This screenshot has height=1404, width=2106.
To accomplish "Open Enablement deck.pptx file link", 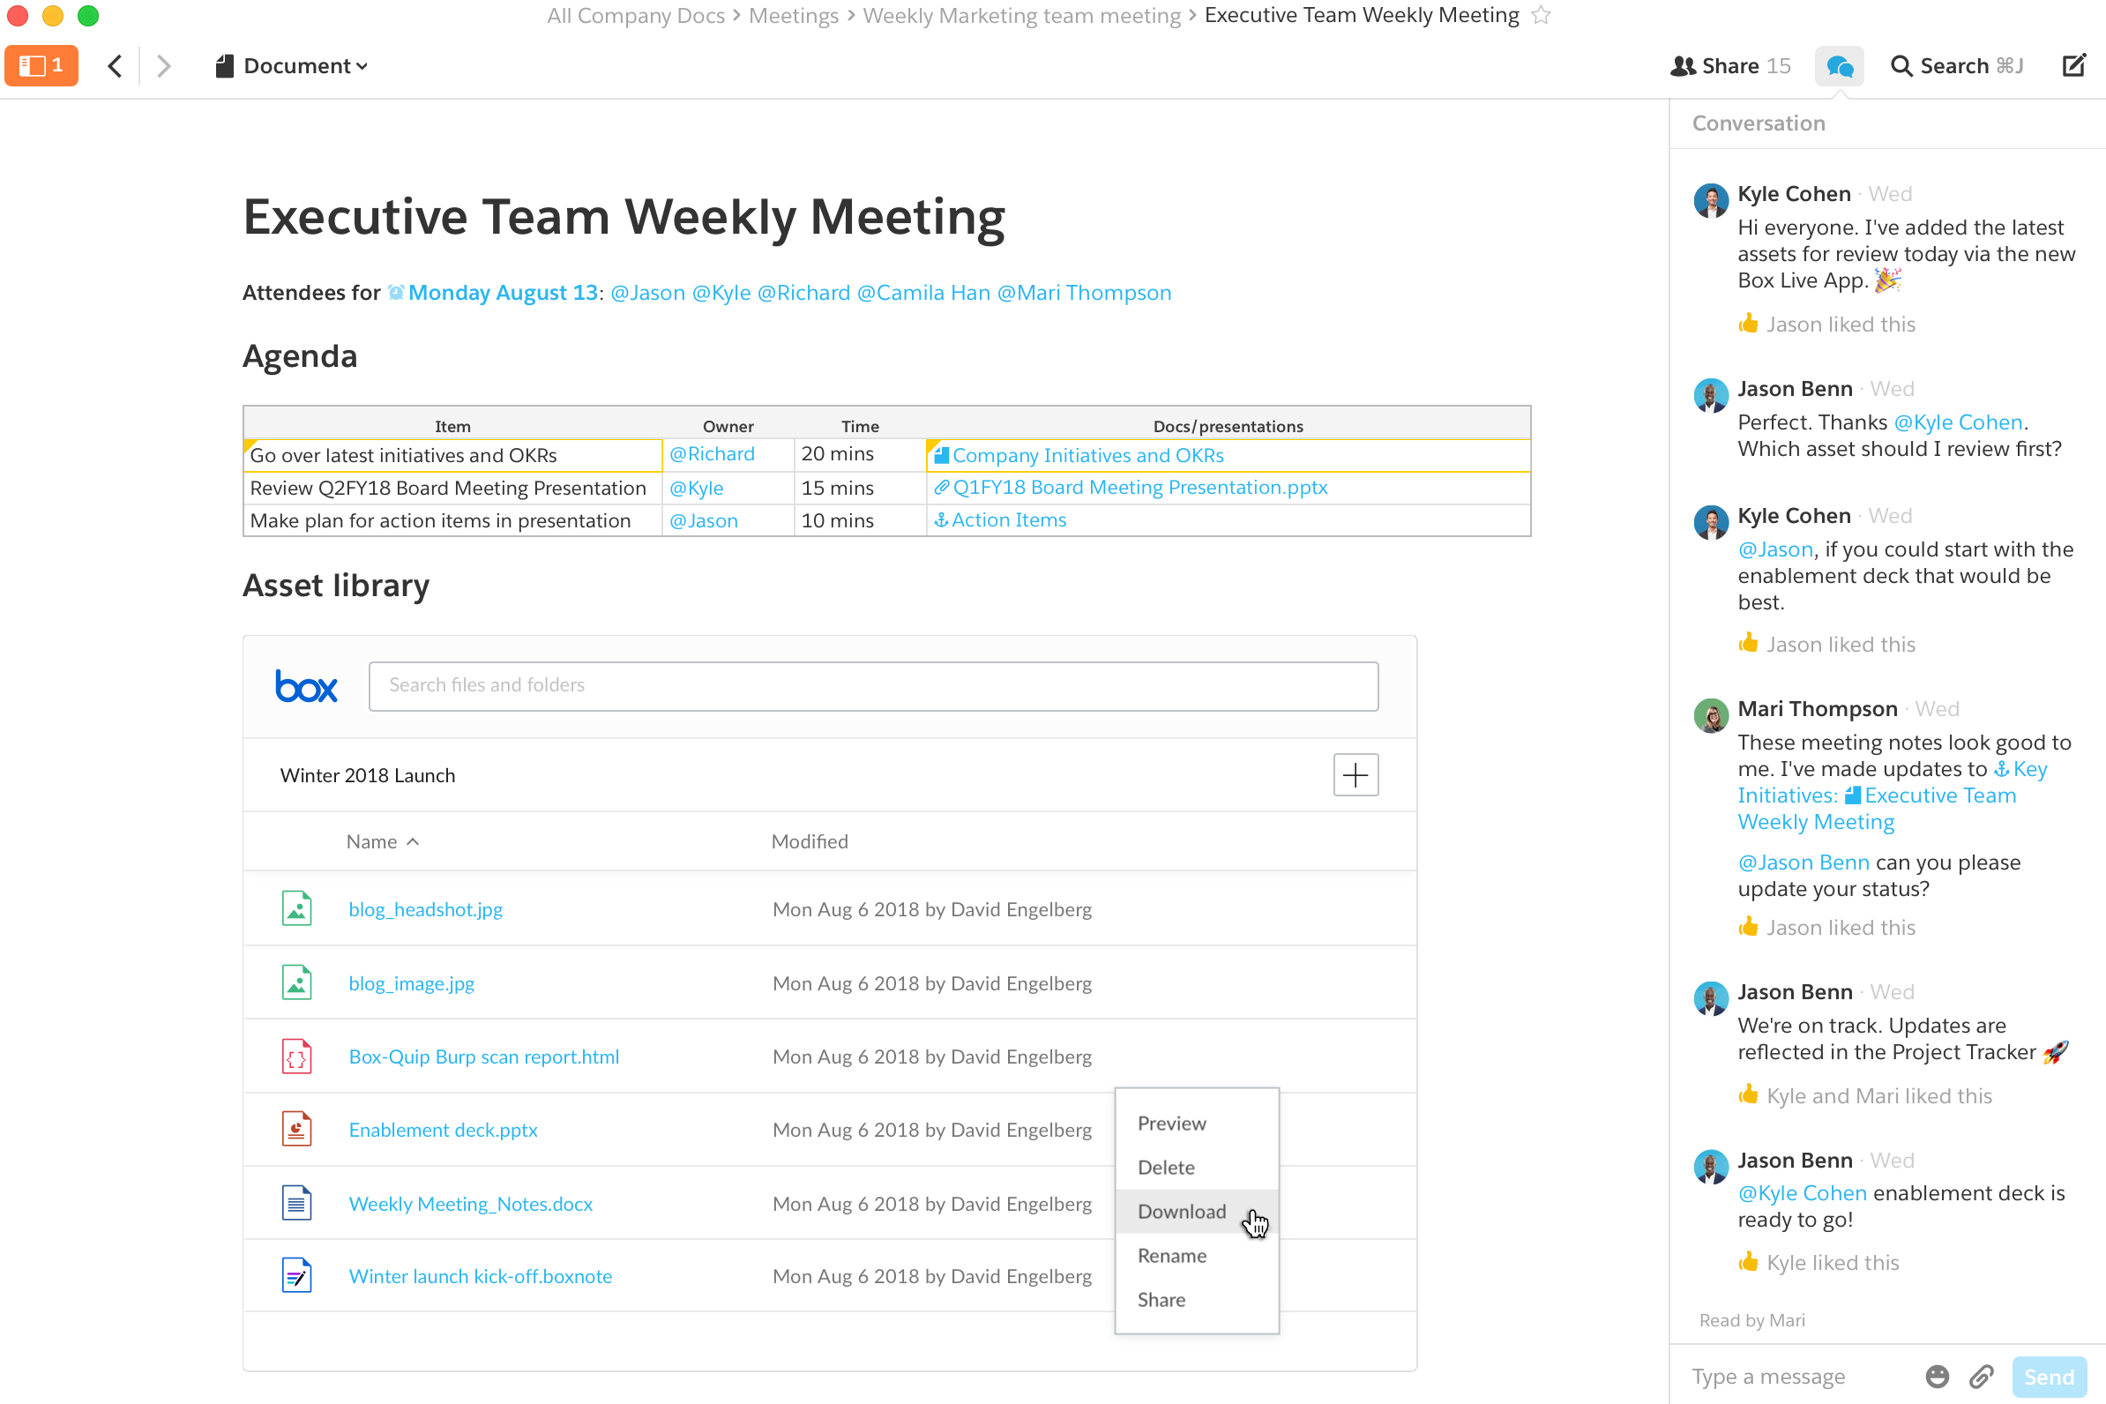I will tap(443, 1130).
